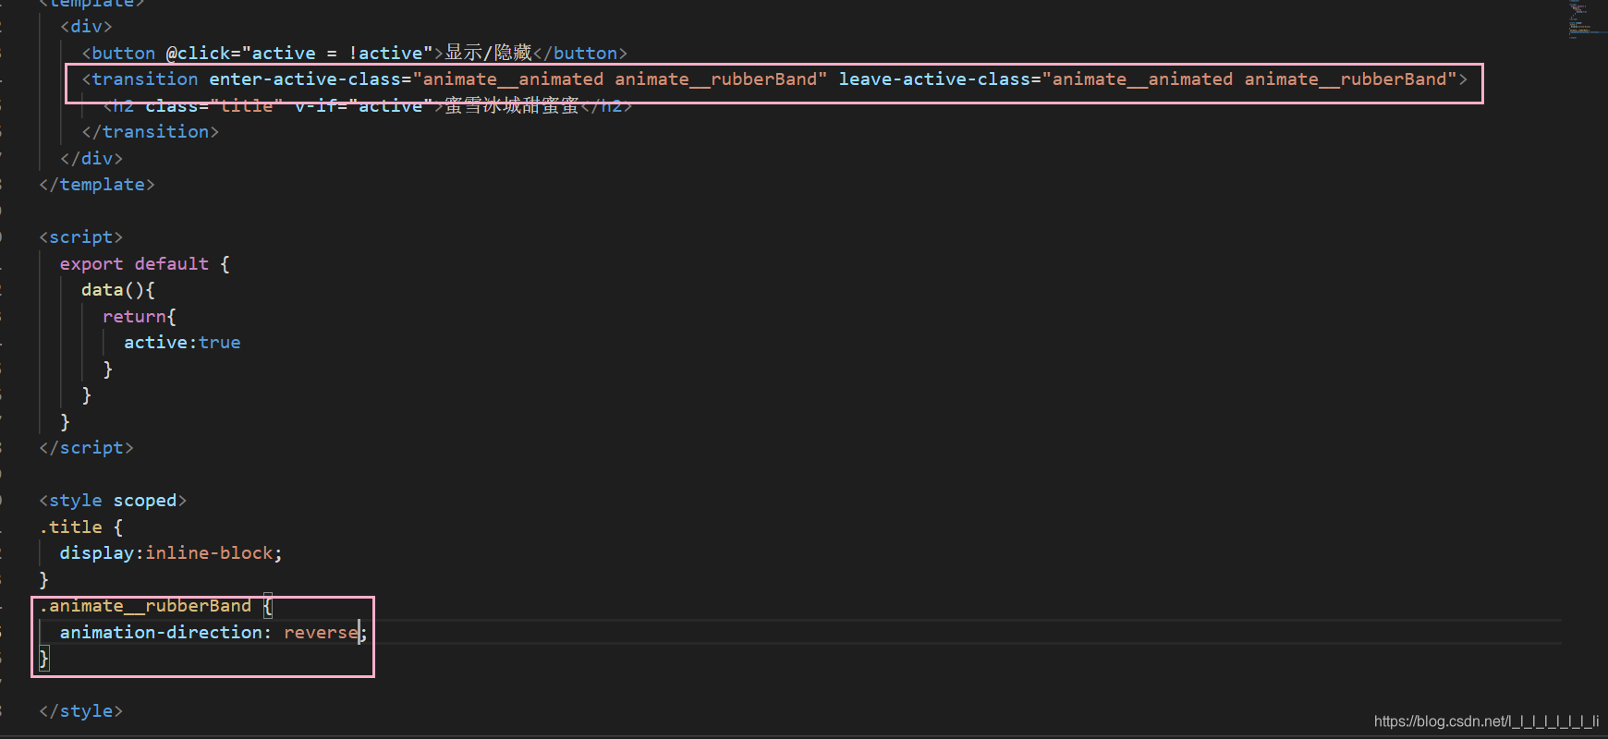Place cursor on leave-active-class attribute
The image size is (1608, 739).
pos(934,79)
